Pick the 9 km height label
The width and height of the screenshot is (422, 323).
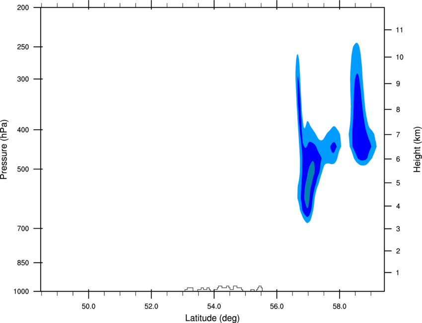(398, 84)
